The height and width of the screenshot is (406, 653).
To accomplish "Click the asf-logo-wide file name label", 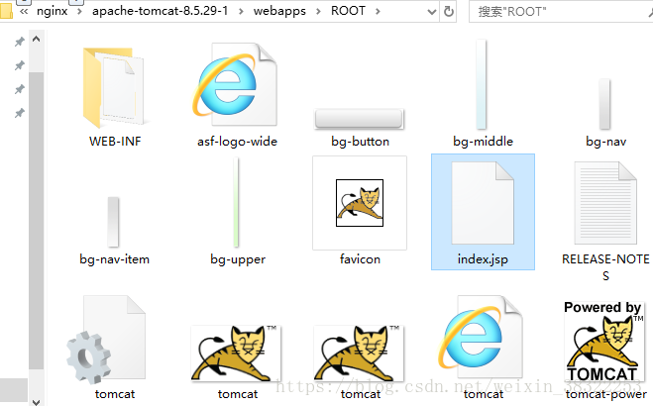I will click(x=238, y=142).
